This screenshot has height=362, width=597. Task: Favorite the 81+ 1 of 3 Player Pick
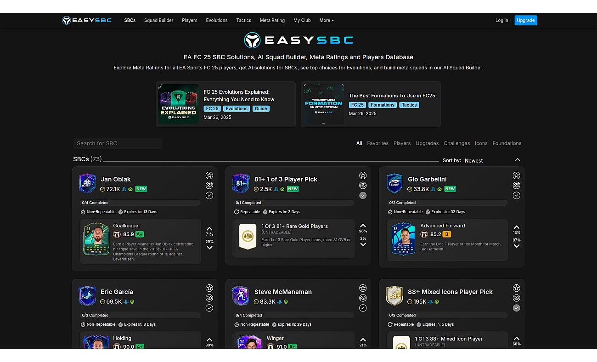pos(363,175)
